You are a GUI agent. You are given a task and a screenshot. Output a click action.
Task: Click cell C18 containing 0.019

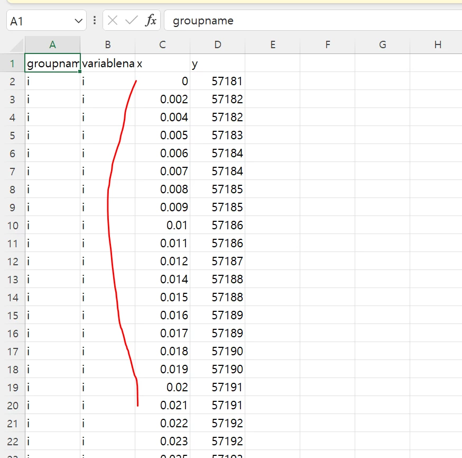[162, 369]
